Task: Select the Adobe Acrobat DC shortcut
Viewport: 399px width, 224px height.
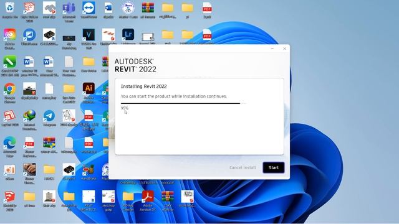Action: [148, 200]
